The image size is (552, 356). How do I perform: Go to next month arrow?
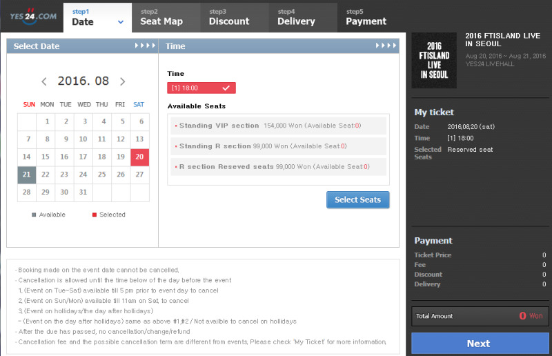(x=123, y=81)
